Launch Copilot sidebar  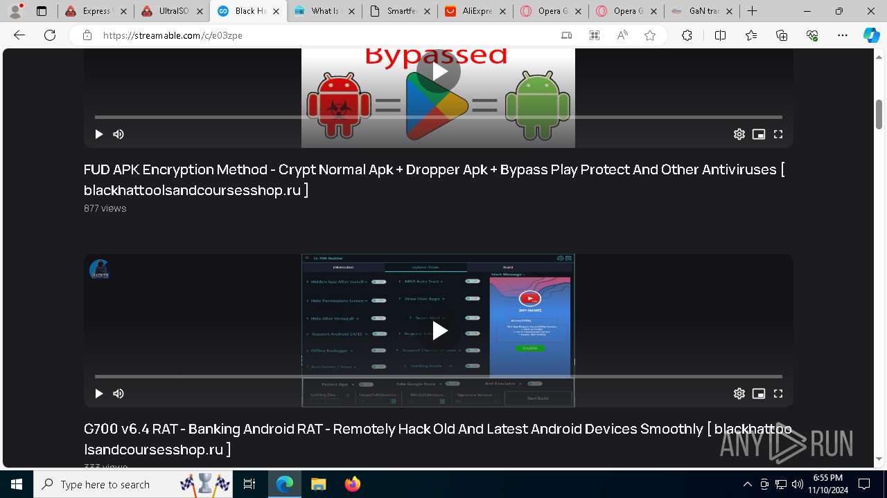tap(871, 35)
